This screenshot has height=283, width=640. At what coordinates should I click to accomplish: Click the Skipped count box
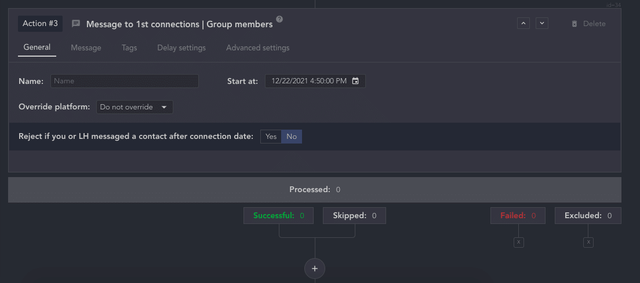coord(354,216)
